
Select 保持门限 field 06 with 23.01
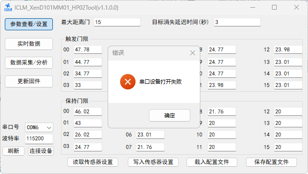[150, 135]
